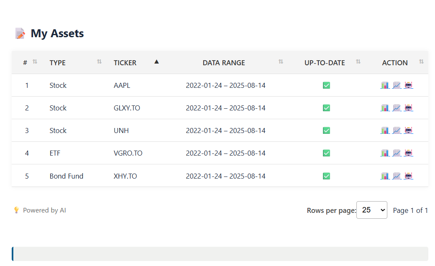Click the Powered by AI text
This screenshot has width=435, height=266.
[x=44, y=210]
